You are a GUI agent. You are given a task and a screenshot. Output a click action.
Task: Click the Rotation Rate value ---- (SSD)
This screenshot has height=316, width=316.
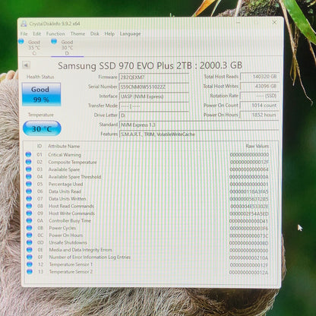coord(260,96)
